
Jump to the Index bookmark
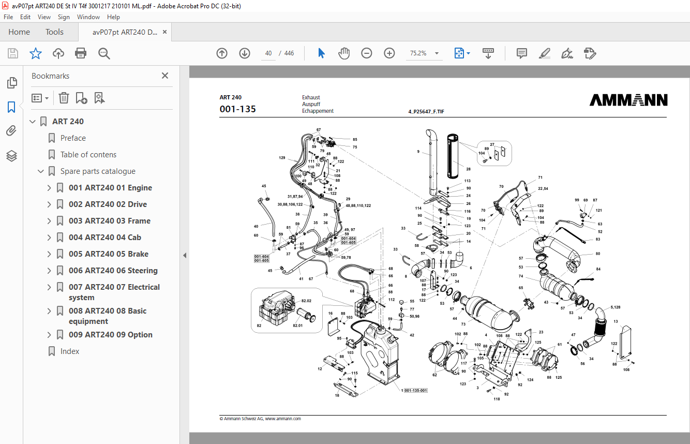click(x=70, y=351)
